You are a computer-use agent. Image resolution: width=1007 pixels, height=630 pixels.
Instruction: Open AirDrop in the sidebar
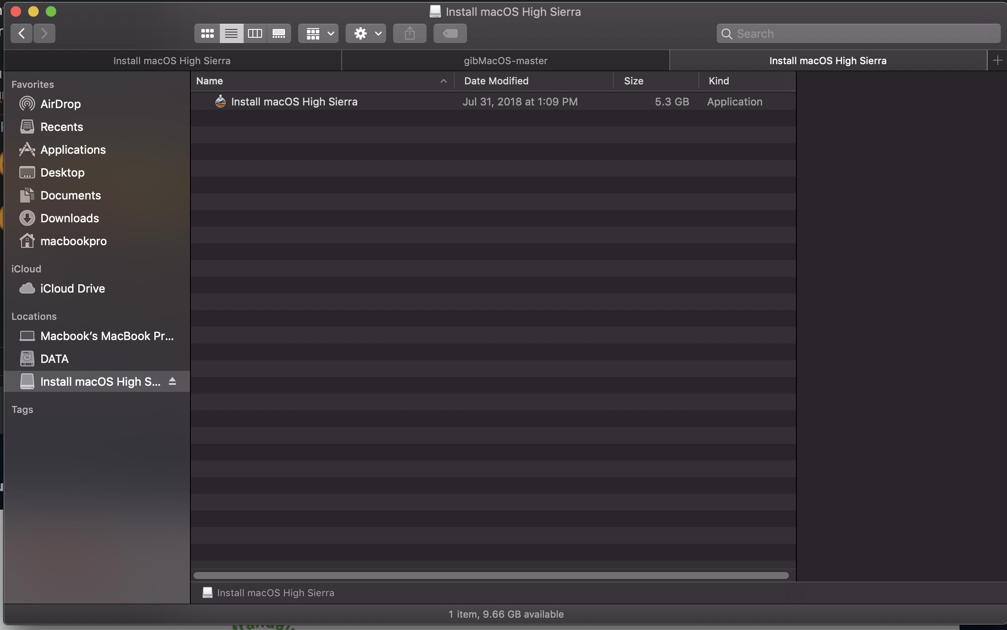click(x=97, y=104)
